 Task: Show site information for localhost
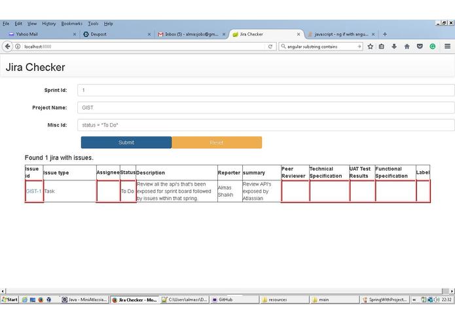tap(18, 47)
